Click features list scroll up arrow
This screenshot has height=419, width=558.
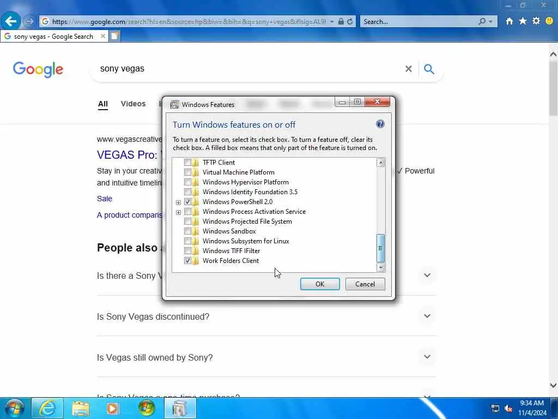click(x=381, y=163)
